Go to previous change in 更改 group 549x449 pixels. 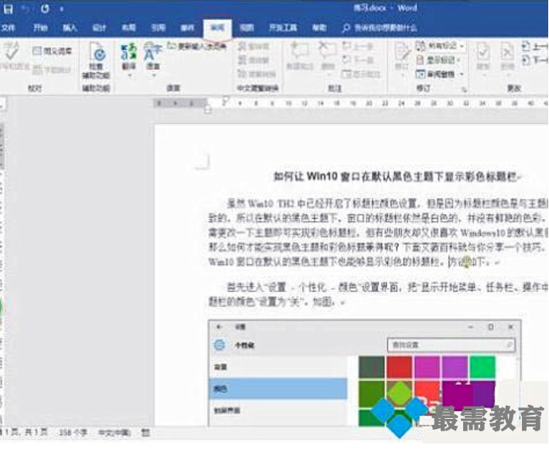point(534,46)
